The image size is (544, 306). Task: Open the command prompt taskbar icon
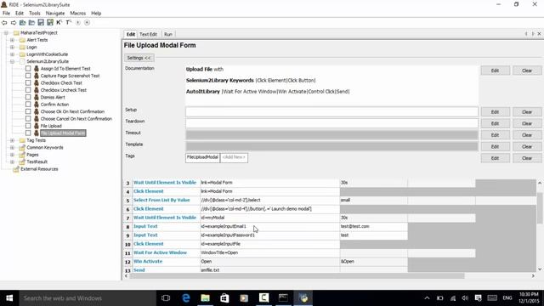pos(283,298)
